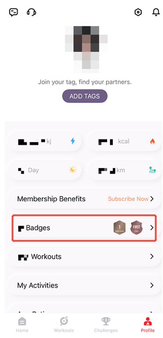Select the FIRST shield badge

pyautogui.click(x=137, y=228)
